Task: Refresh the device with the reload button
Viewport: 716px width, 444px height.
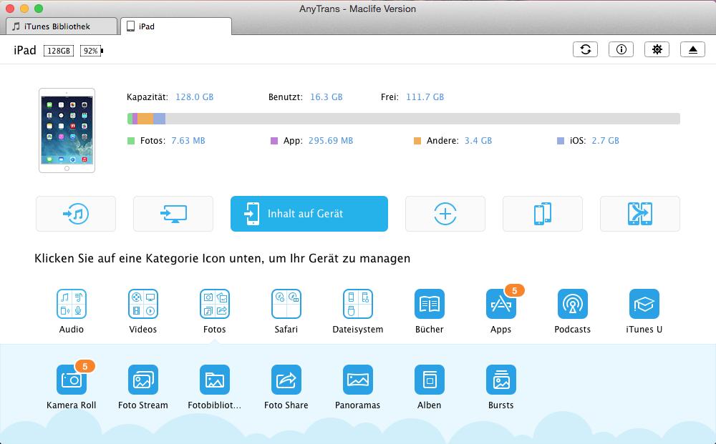Action: tap(586, 49)
